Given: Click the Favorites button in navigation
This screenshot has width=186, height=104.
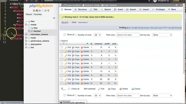Looking at the screenshot, I should click(x=37, y=14).
